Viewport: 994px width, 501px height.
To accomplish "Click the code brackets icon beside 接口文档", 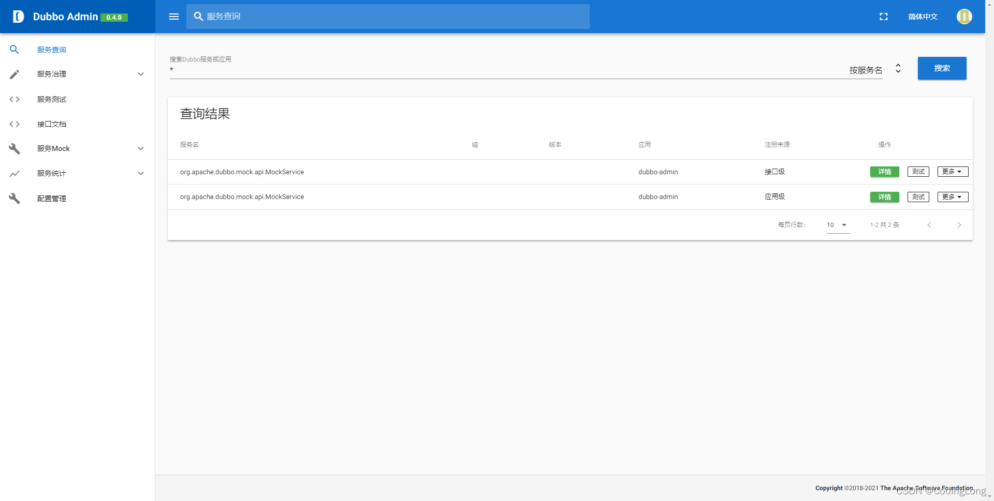I will [14, 124].
